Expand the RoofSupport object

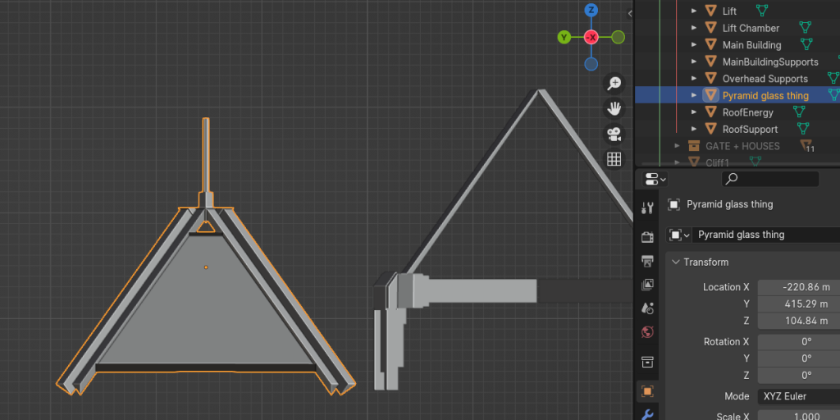click(x=694, y=129)
